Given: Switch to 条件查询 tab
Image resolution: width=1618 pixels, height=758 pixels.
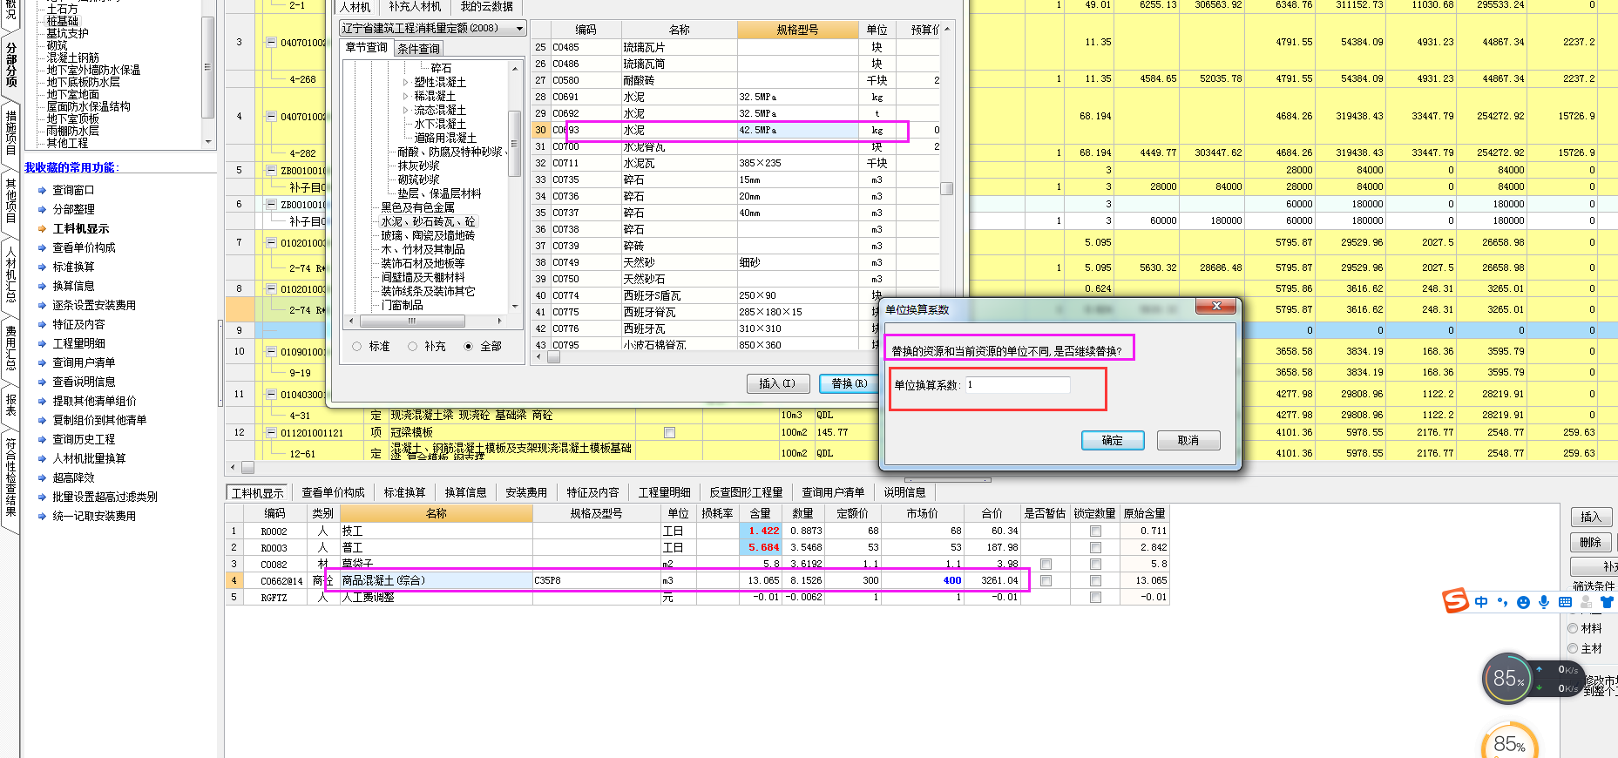Looking at the screenshot, I should [x=419, y=49].
